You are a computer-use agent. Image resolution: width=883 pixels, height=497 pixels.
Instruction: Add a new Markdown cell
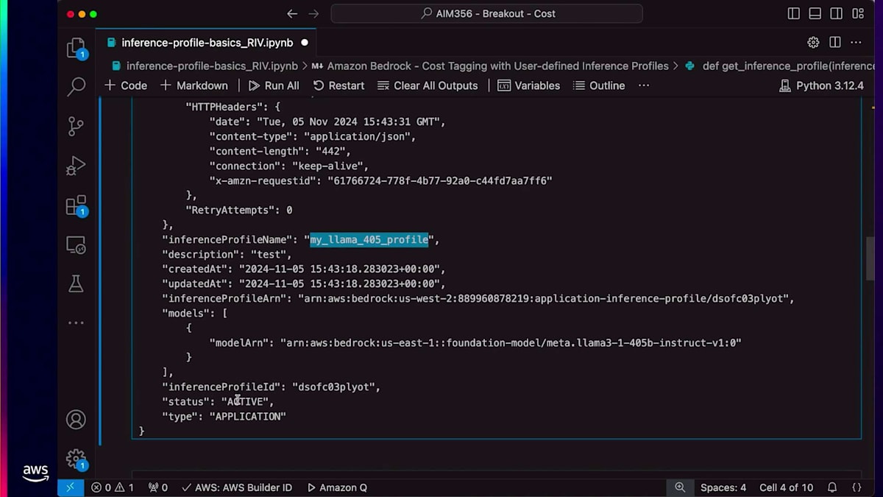pos(194,85)
